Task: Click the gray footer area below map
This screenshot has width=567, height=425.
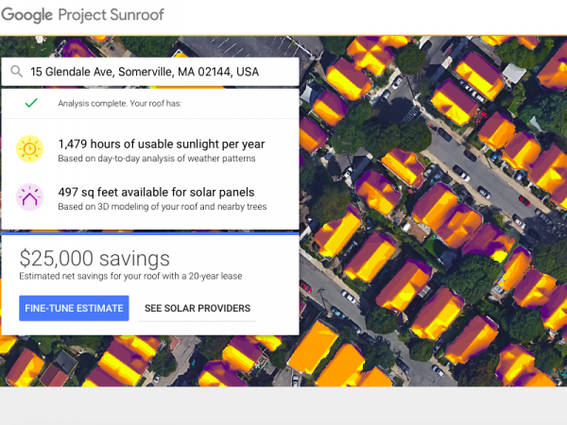Action: point(283,406)
